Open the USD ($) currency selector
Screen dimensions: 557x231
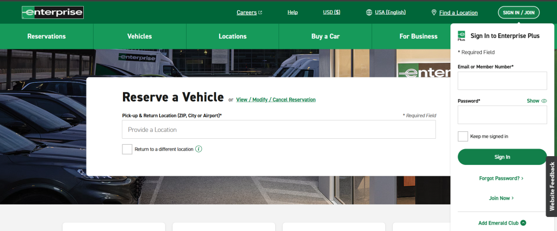[x=331, y=12]
